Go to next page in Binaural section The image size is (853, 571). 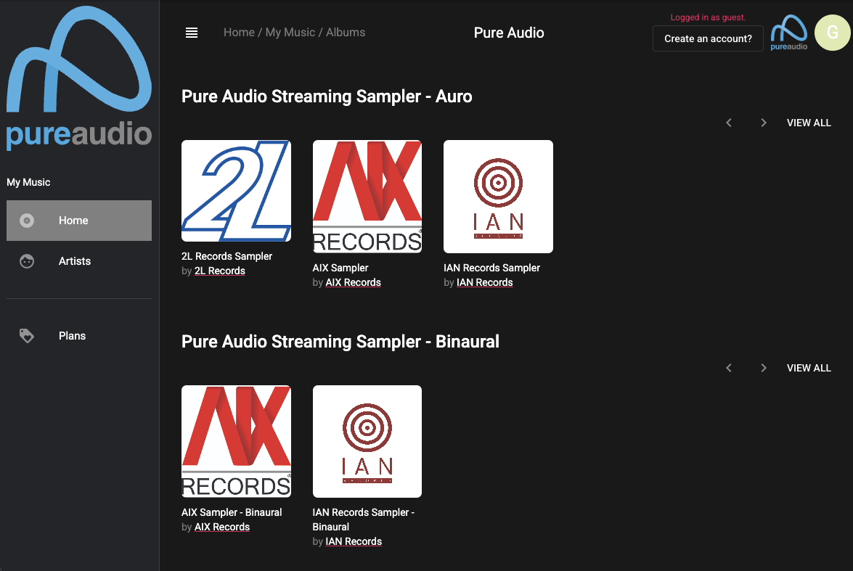coord(763,368)
